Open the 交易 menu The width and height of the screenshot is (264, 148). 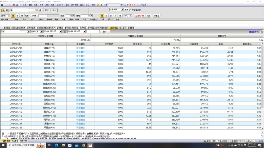coord(25,5)
